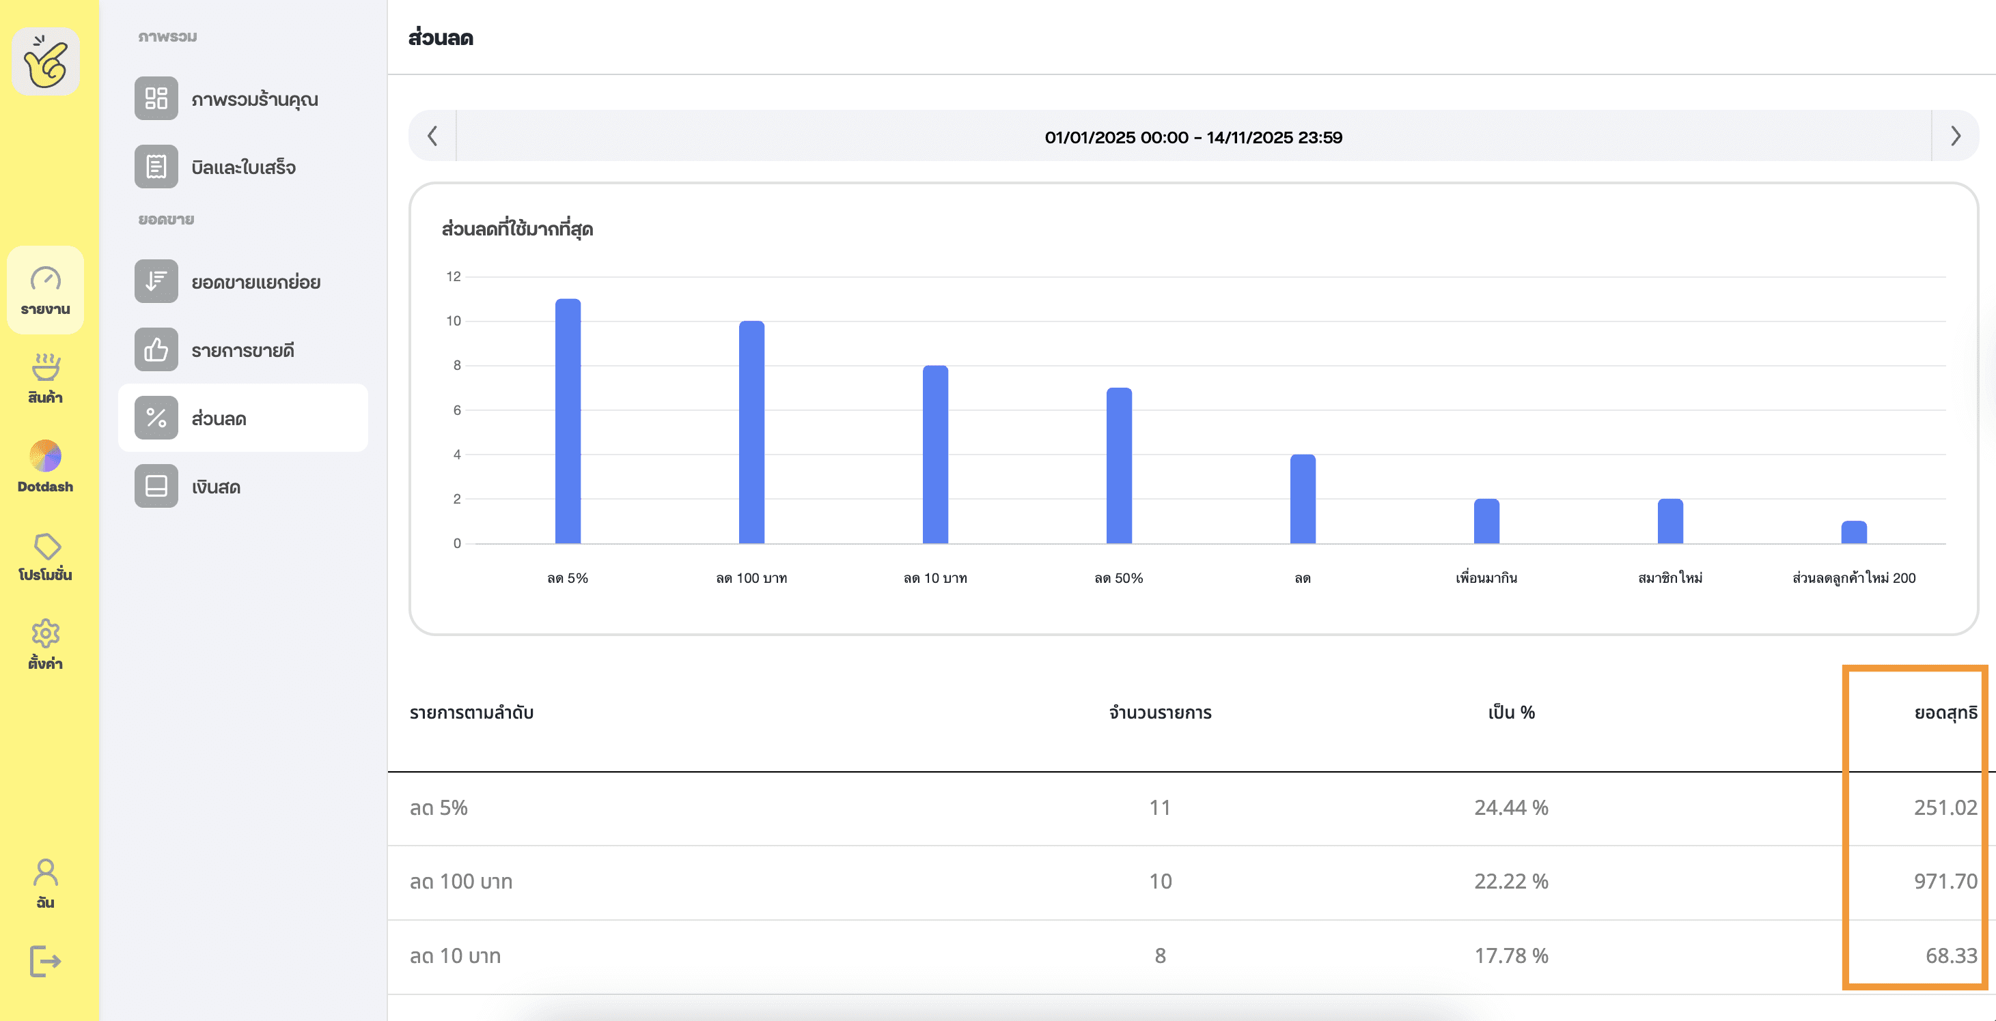Viewport: 1996px width, 1021px height.
Task: Open the โปรโมชั่น promotions section
Action: click(46, 556)
